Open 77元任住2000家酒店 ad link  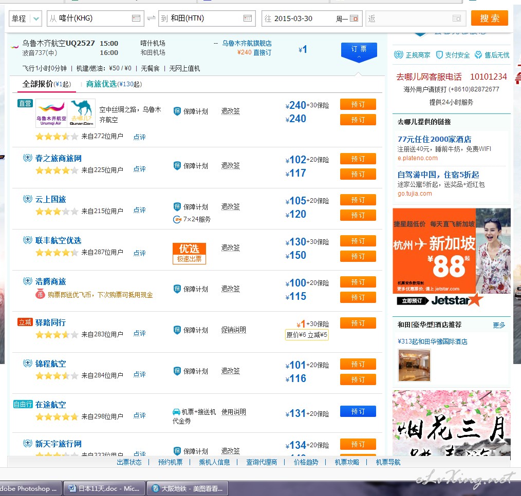coord(434,139)
